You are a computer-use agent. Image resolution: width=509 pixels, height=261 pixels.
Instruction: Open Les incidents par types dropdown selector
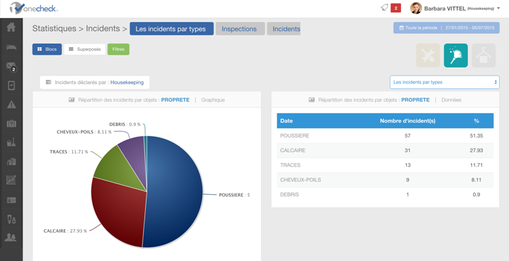click(445, 82)
